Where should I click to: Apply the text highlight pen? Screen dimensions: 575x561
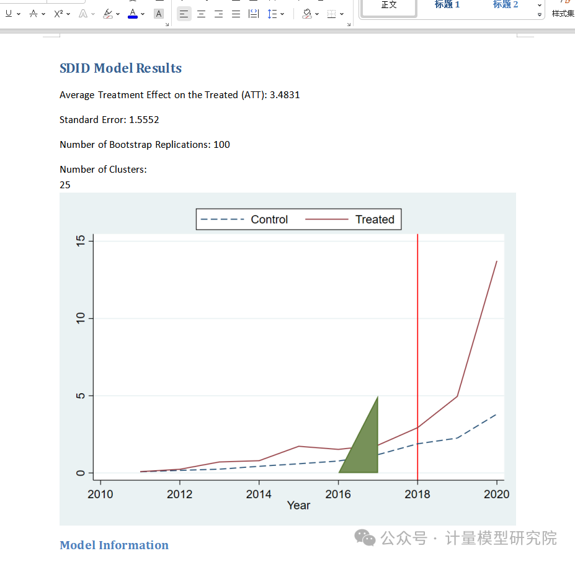[x=108, y=14]
